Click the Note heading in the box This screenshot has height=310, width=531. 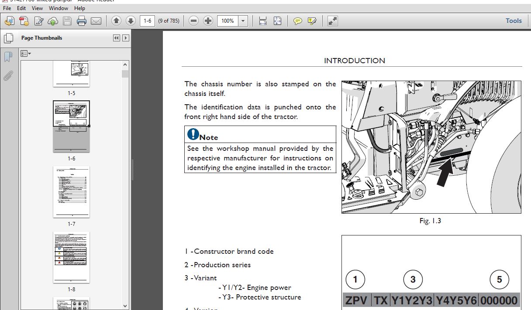(x=209, y=137)
